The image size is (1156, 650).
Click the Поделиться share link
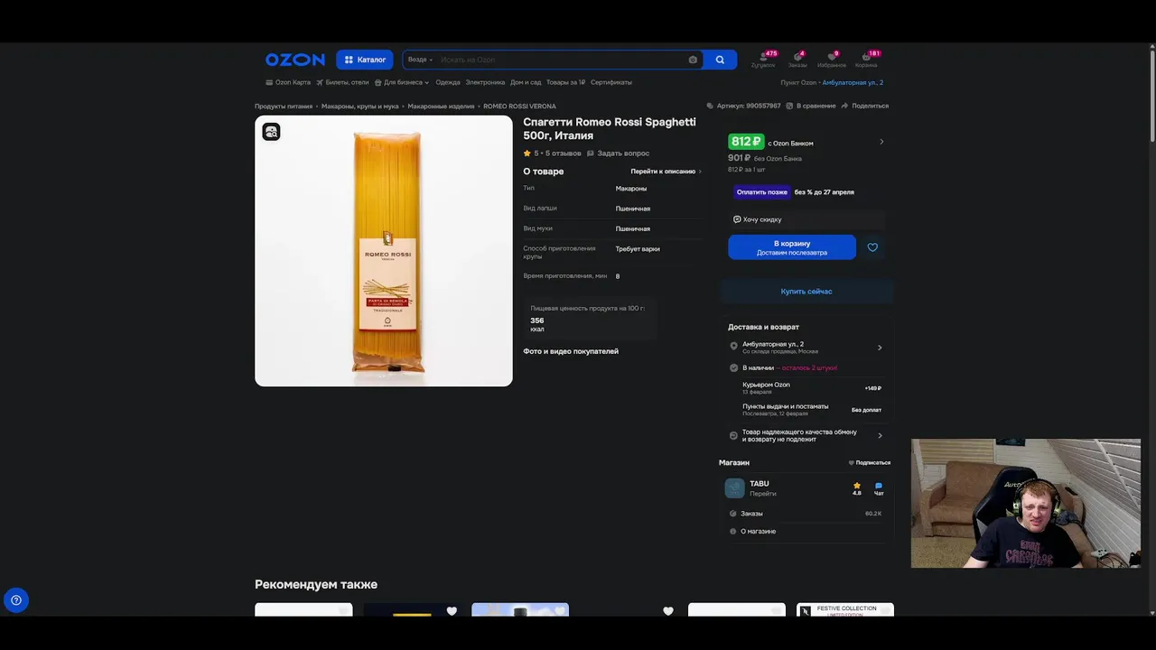click(865, 106)
